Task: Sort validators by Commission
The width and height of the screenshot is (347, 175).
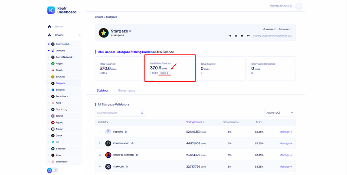Action: [x=231, y=122]
